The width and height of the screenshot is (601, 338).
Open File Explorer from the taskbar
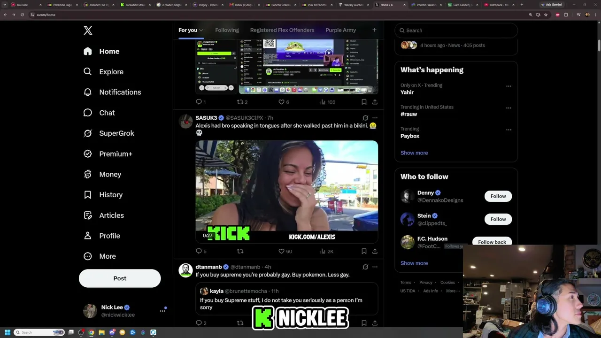pos(101,332)
